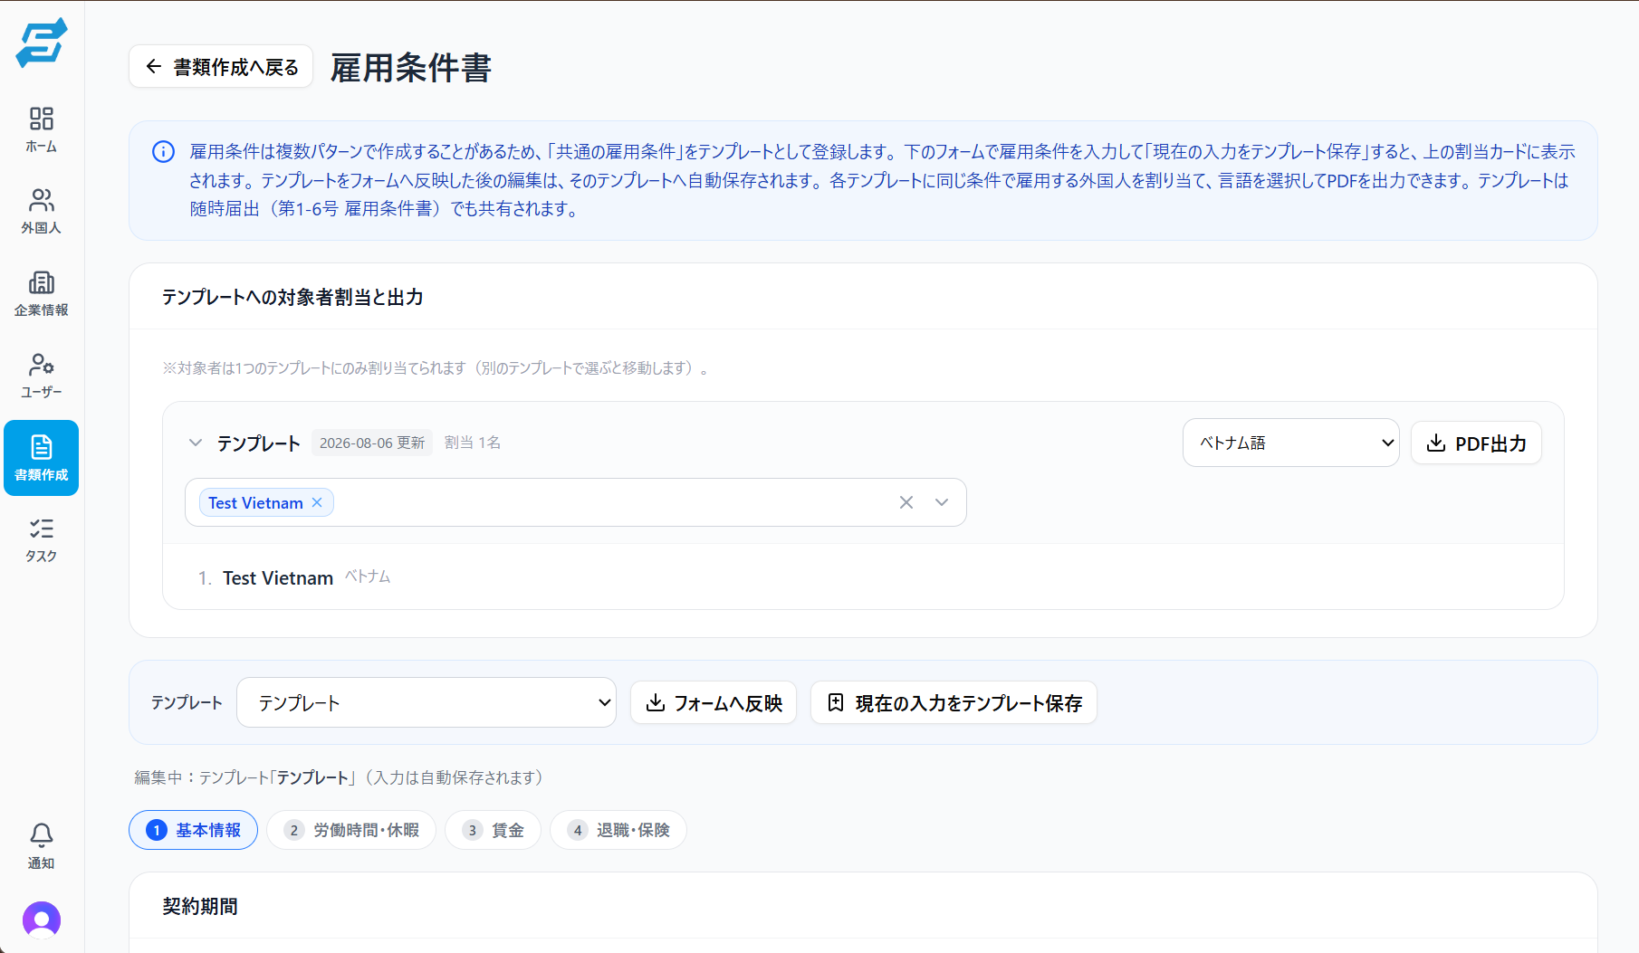Click the 契約期間 section heading
The image size is (1639, 953).
click(200, 906)
